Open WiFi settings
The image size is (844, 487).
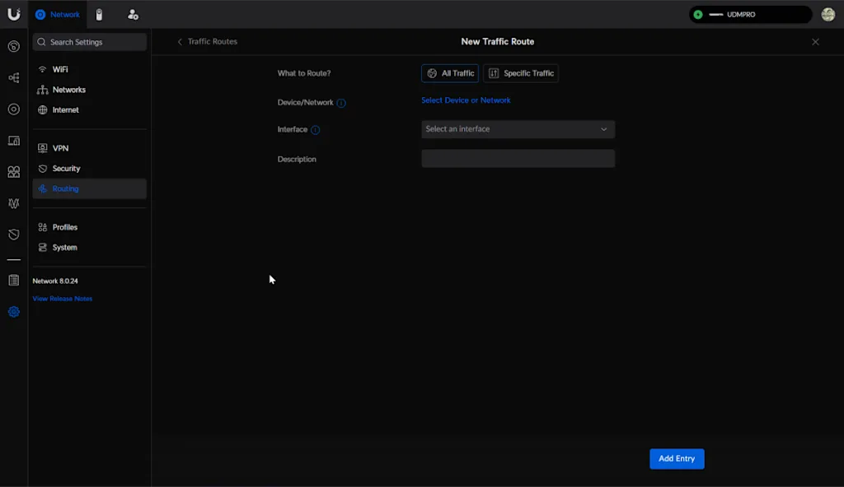tap(89, 69)
